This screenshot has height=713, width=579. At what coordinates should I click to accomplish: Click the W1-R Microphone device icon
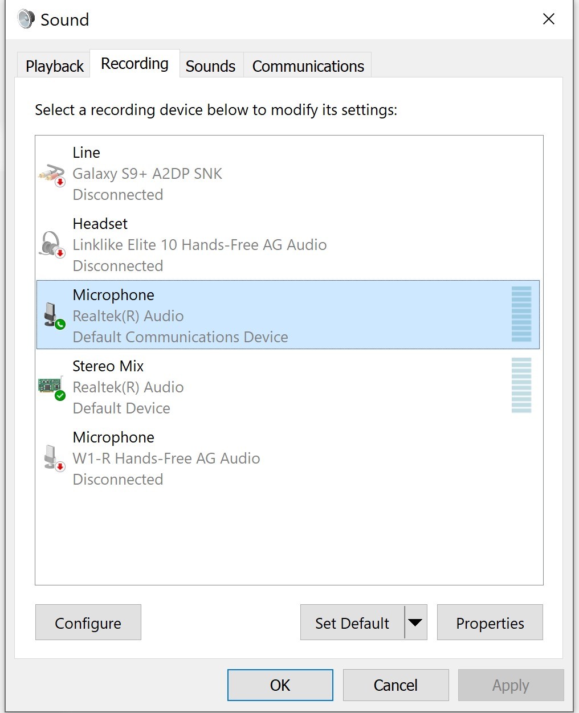pos(52,458)
